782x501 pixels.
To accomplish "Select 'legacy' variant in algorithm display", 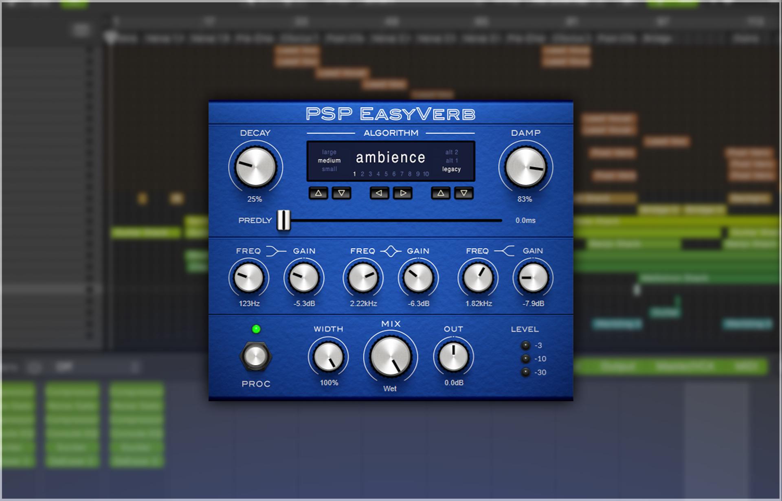I will 451,169.
